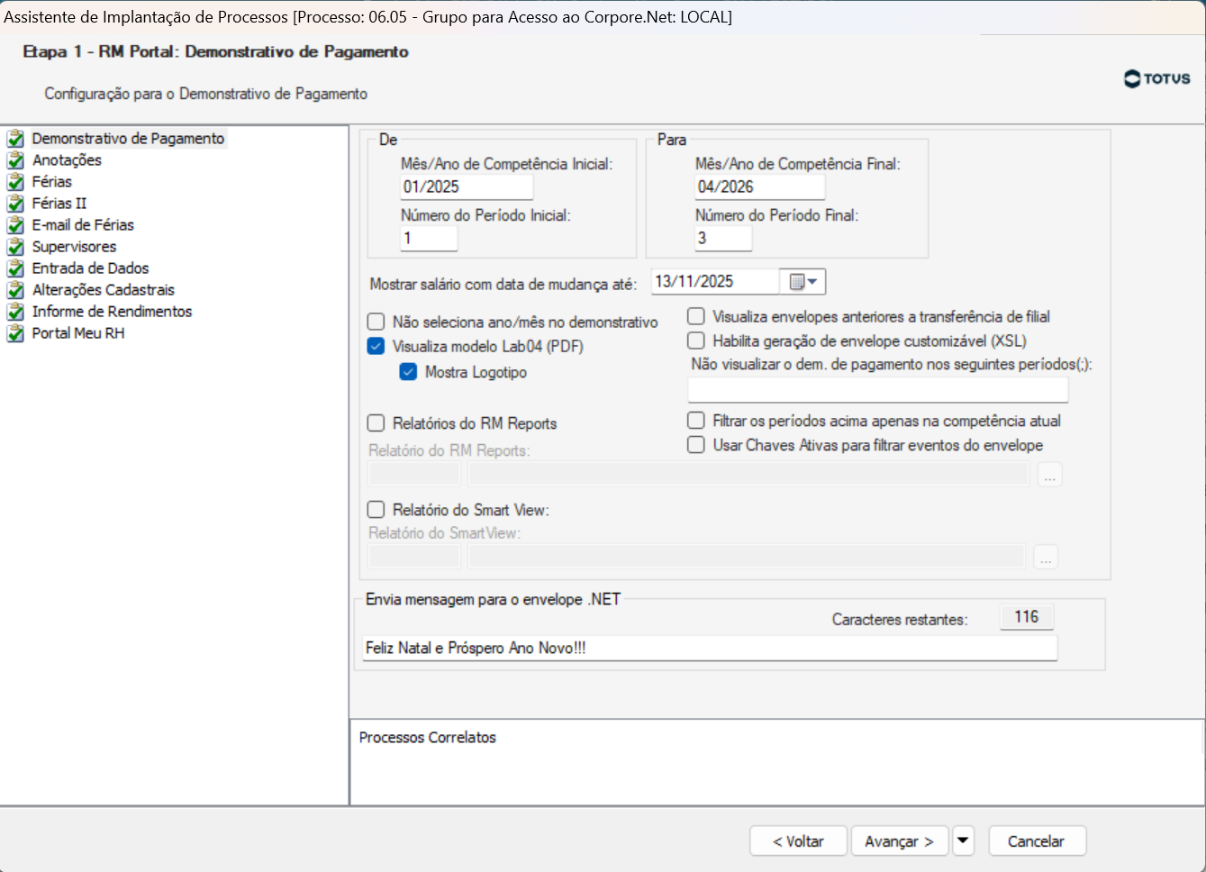Enable Relatórios do RM Reports checkbox
Screen dimensions: 1206x872
(376, 423)
